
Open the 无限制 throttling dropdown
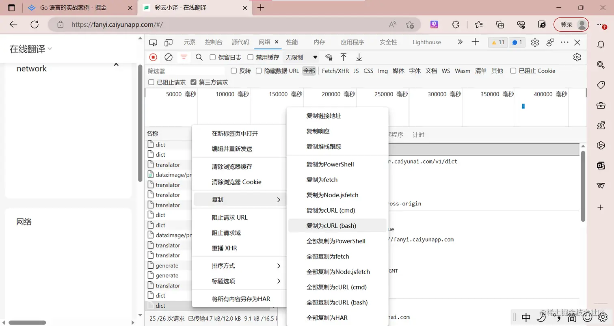pos(301,57)
